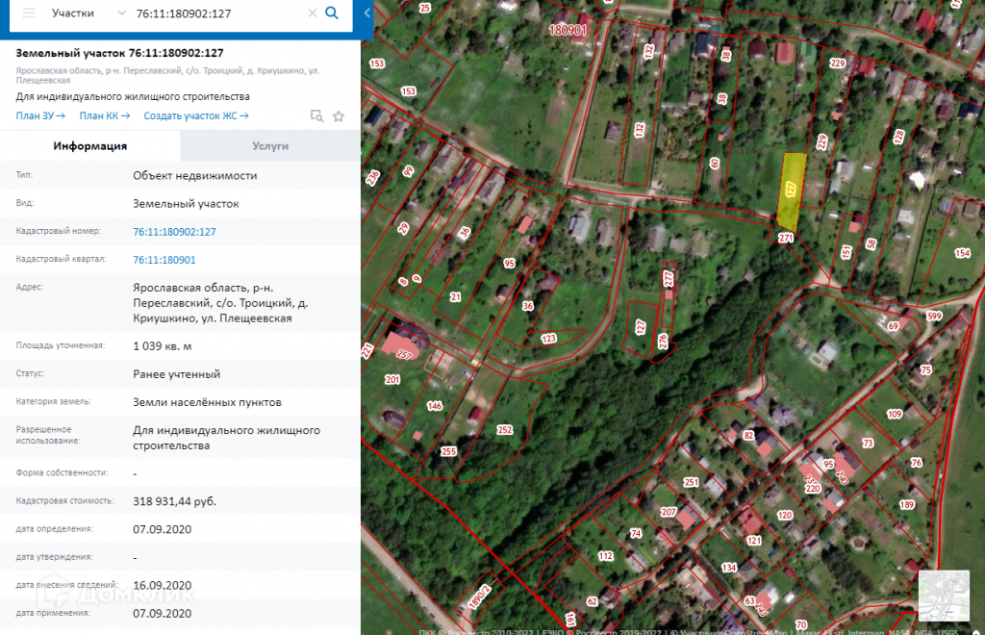Open the План ЗУ link
This screenshot has width=985, height=635.
40,115
